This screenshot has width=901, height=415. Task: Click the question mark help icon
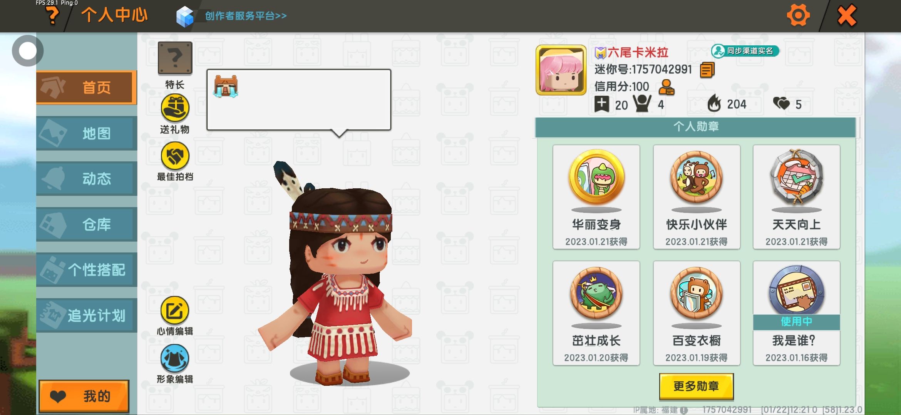tap(52, 15)
